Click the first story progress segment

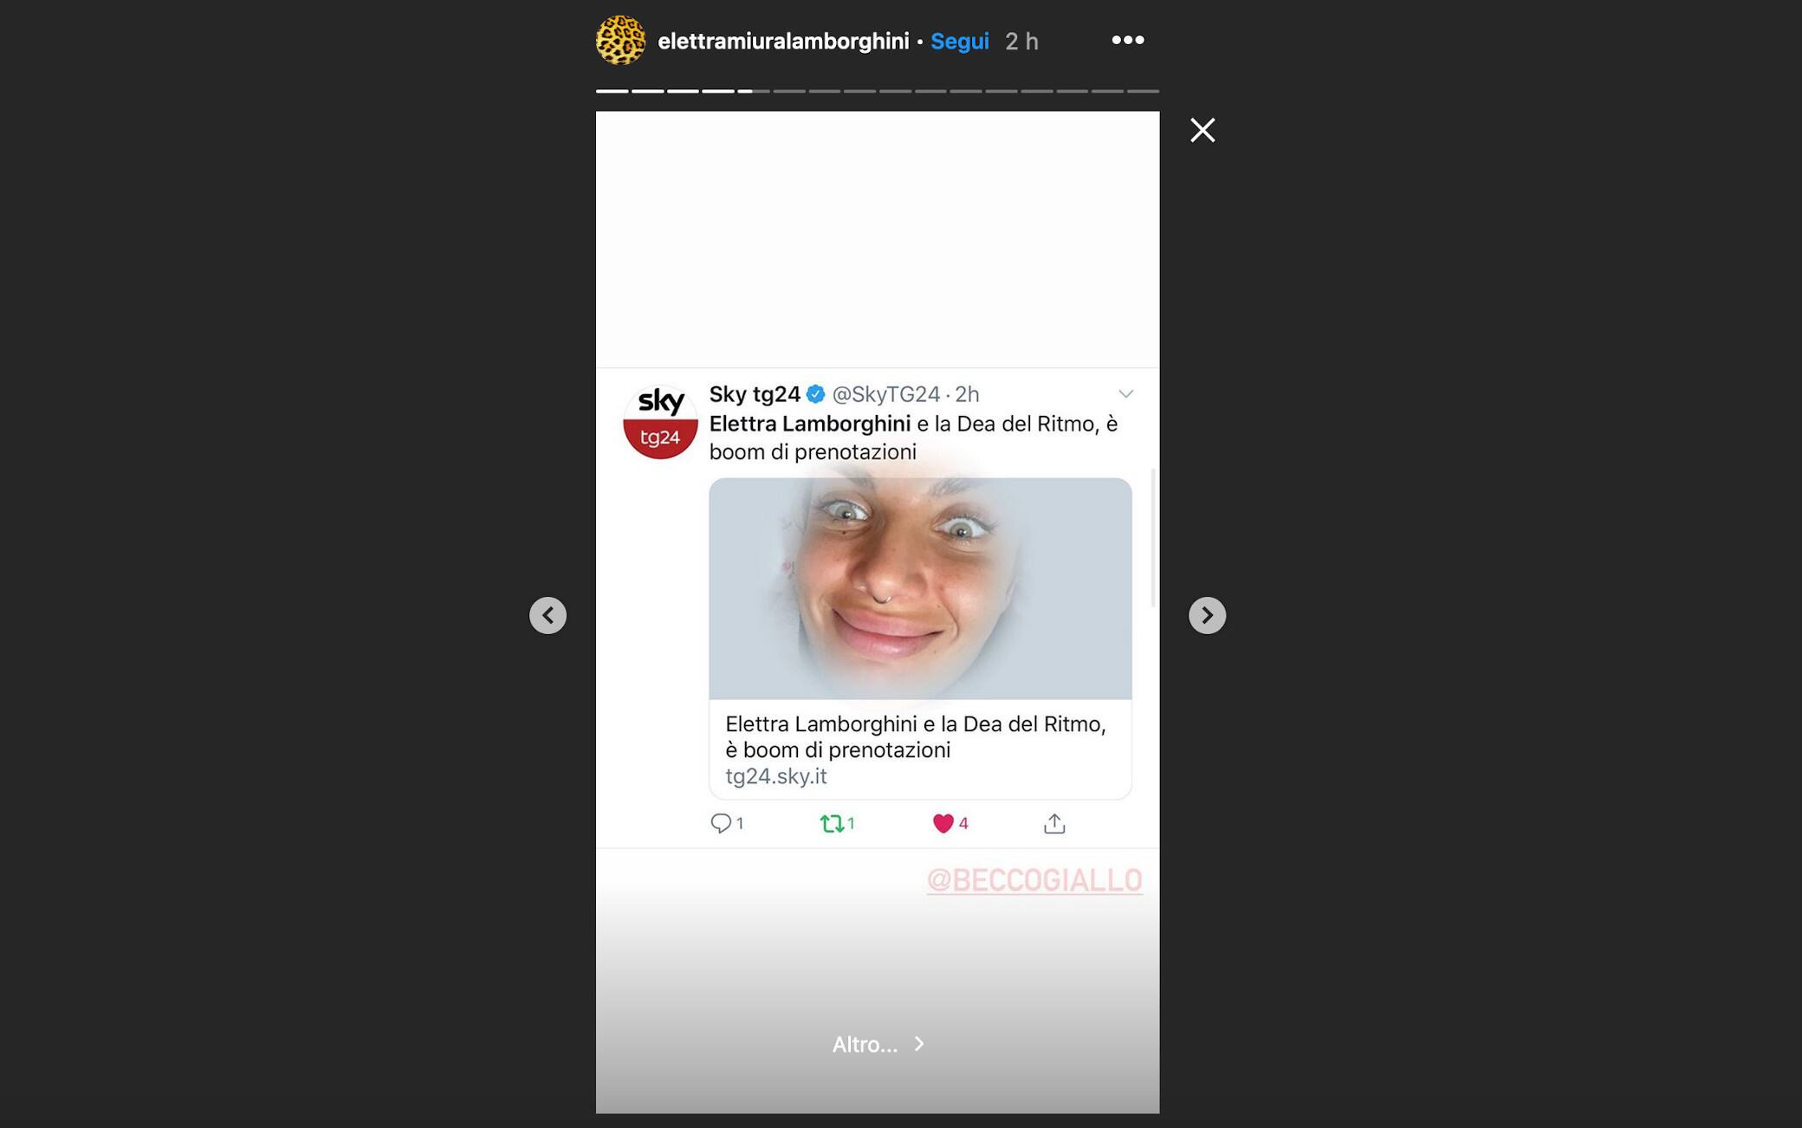612,91
